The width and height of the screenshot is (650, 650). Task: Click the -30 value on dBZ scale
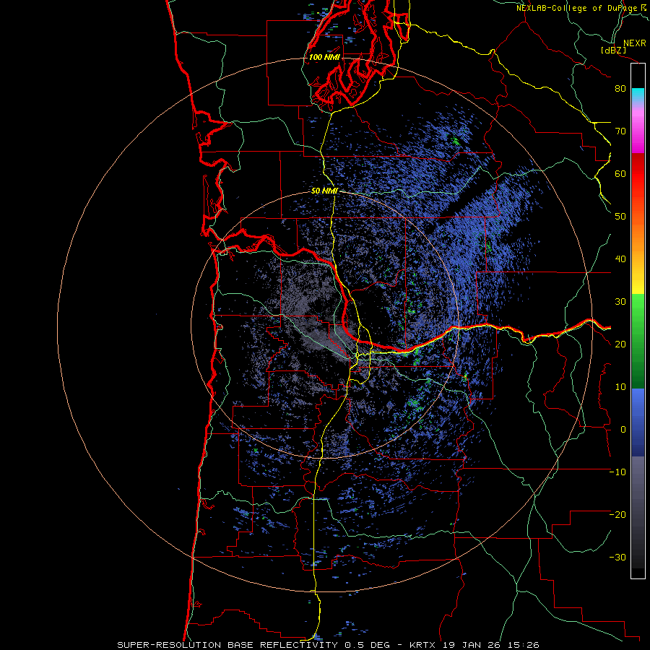pyautogui.click(x=617, y=557)
